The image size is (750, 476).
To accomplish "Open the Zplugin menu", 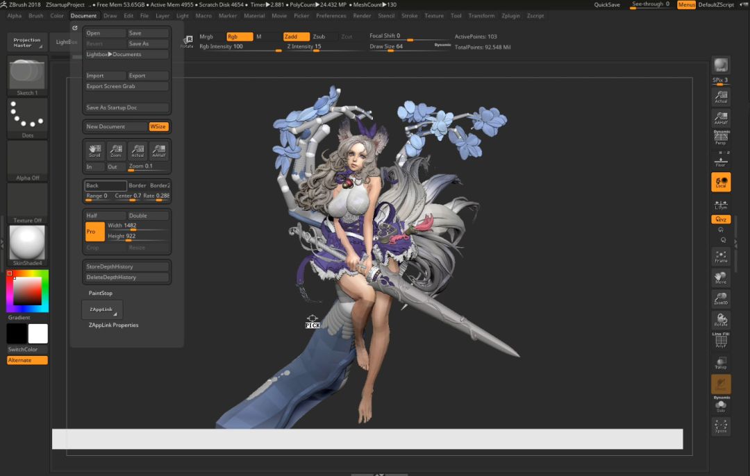I will click(x=510, y=16).
